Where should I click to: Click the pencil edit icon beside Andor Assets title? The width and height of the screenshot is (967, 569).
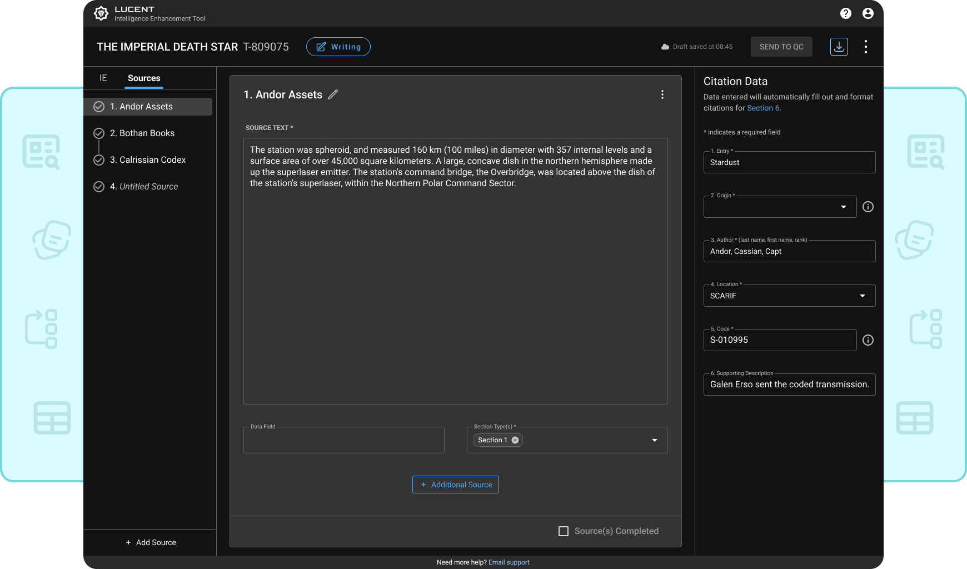333,94
